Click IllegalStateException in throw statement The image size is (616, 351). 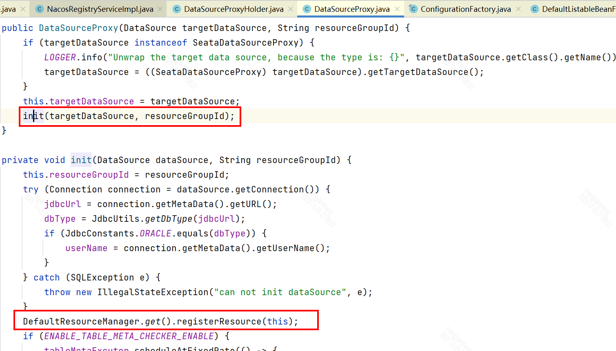153,292
